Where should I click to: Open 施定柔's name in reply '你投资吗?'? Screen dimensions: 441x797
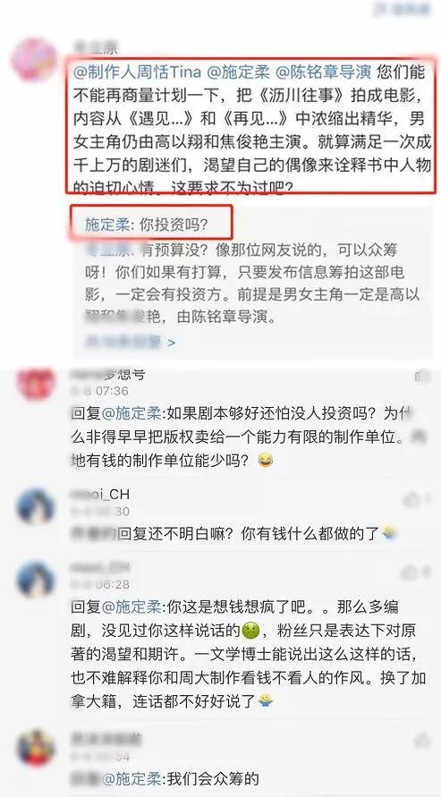click(106, 225)
